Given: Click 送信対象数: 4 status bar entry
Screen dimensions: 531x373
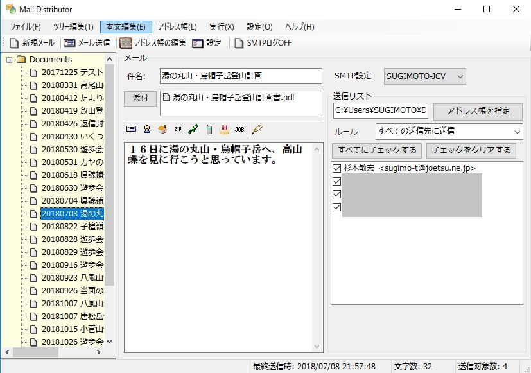Looking at the screenshot, I should point(483,367).
